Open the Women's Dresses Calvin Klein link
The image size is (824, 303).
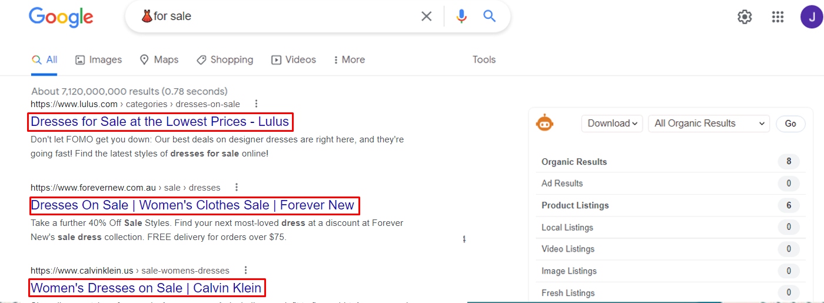[x=146, y=288]
